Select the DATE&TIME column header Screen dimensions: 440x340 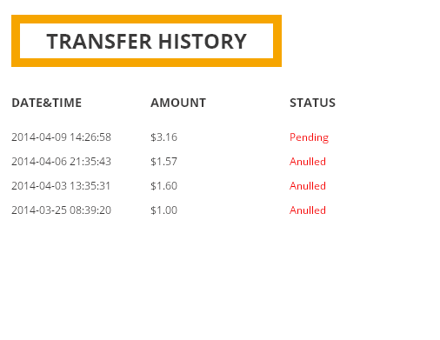(x=47, y=103)
